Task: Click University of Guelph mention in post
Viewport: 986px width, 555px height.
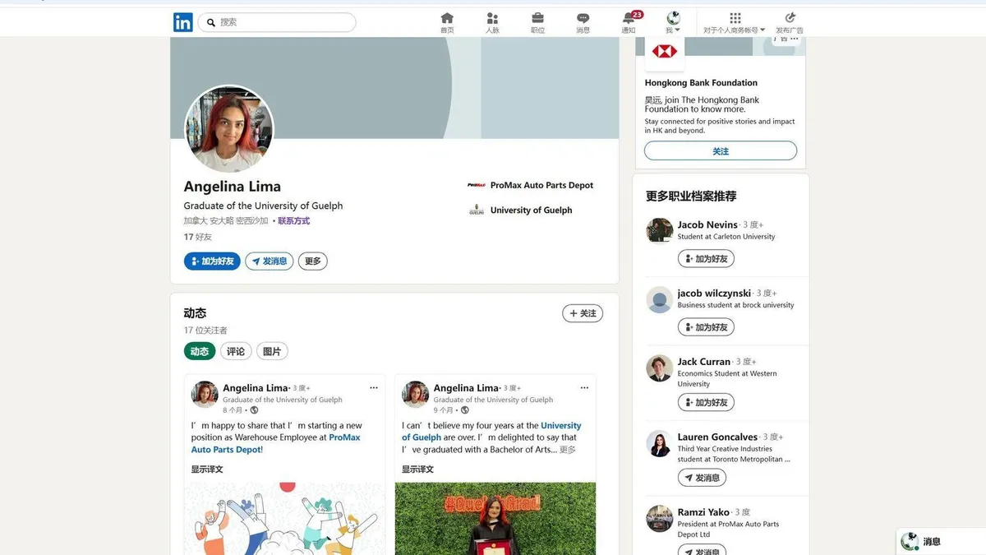Action: 491,432
